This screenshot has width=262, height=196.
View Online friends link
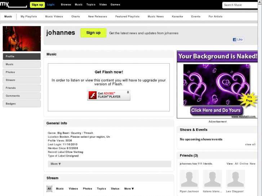[x=244, y=164]
